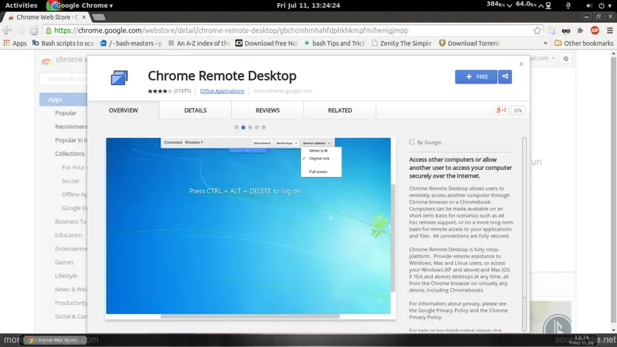The height and width of the screenshot is (347, 617).
Task: Close the Chrome Remote Desktop detail dialog
Action: coord(521,64)
